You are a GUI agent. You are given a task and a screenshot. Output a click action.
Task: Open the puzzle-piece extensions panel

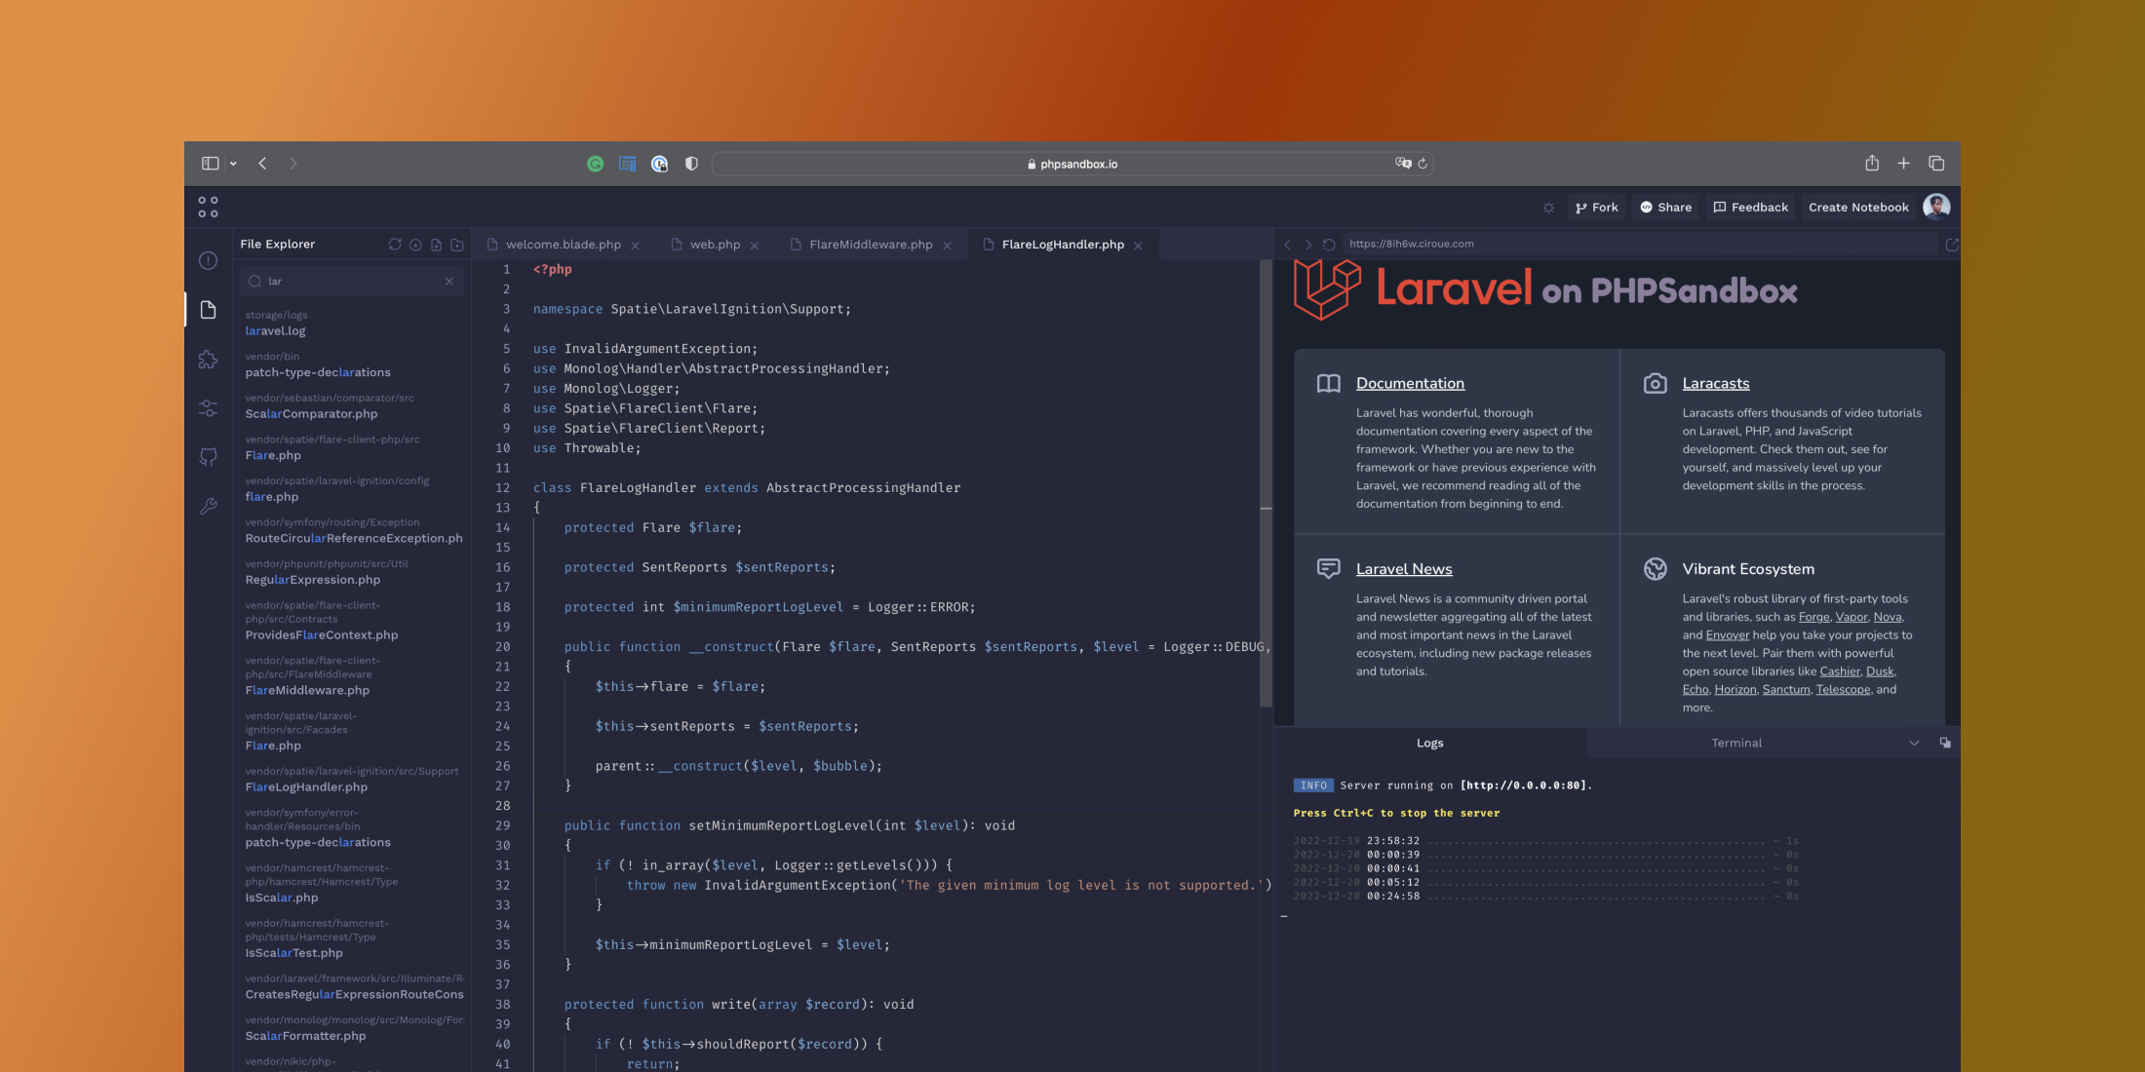[x=208, y=359]
